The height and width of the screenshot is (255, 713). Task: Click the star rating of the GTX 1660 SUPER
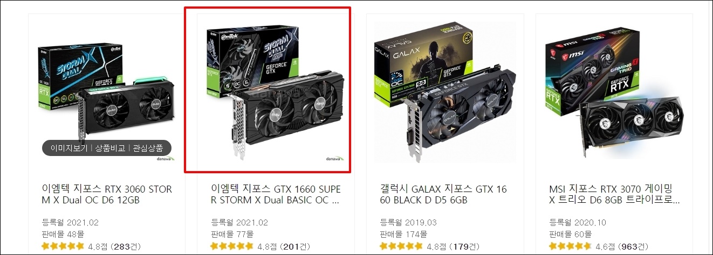click(x=232, y=246)
